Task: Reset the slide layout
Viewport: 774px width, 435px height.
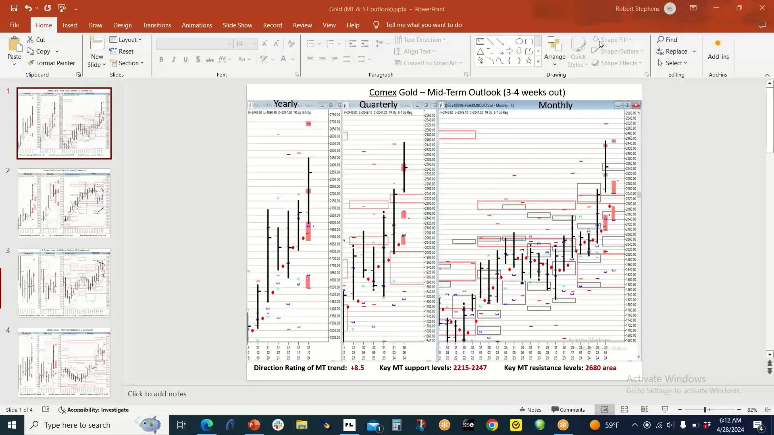Action: [x=121, y=51]
